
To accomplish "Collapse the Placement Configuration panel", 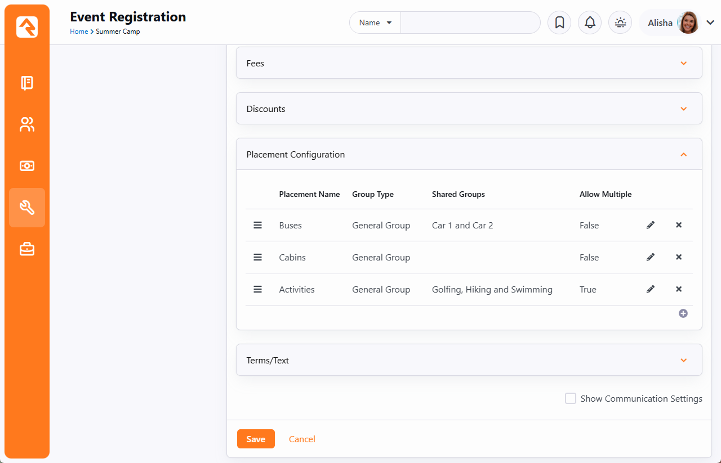I will point(683,154).
